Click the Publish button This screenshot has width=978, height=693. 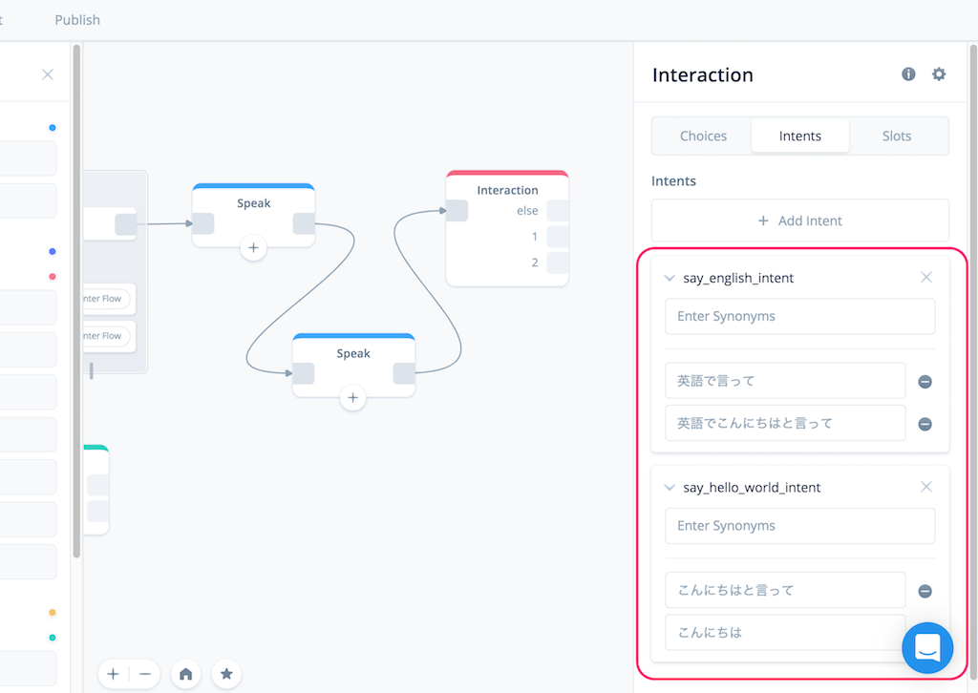click(x=77, y=19)
